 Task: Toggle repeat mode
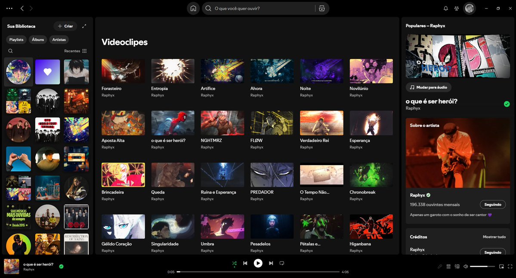282,263
